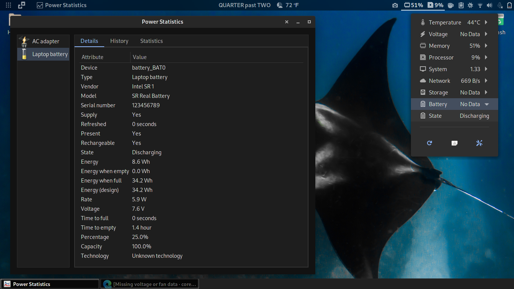
Task: Open preferences via the wrench-screwdriver icon
Action: coord(479,143)
